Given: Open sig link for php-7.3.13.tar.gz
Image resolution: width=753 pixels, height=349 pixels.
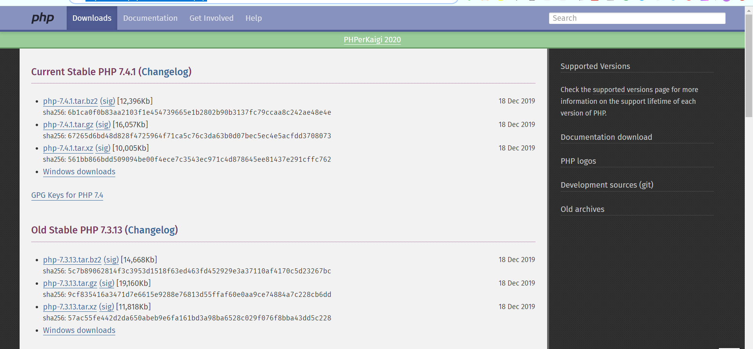Looking at the screenshot, I should click(107, 283).
